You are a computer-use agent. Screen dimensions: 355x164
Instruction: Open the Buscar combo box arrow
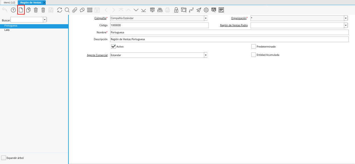coord(45,20)
